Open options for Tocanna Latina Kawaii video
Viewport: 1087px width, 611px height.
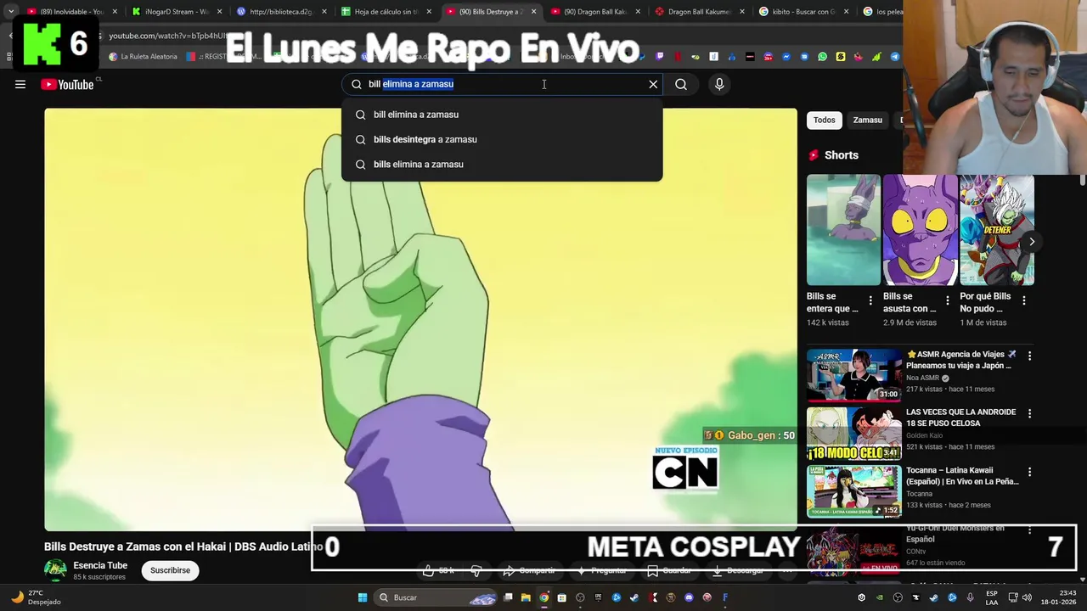(1029, 471)
